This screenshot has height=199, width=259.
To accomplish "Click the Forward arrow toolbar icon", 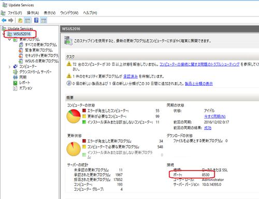I will tap(11, 20).
